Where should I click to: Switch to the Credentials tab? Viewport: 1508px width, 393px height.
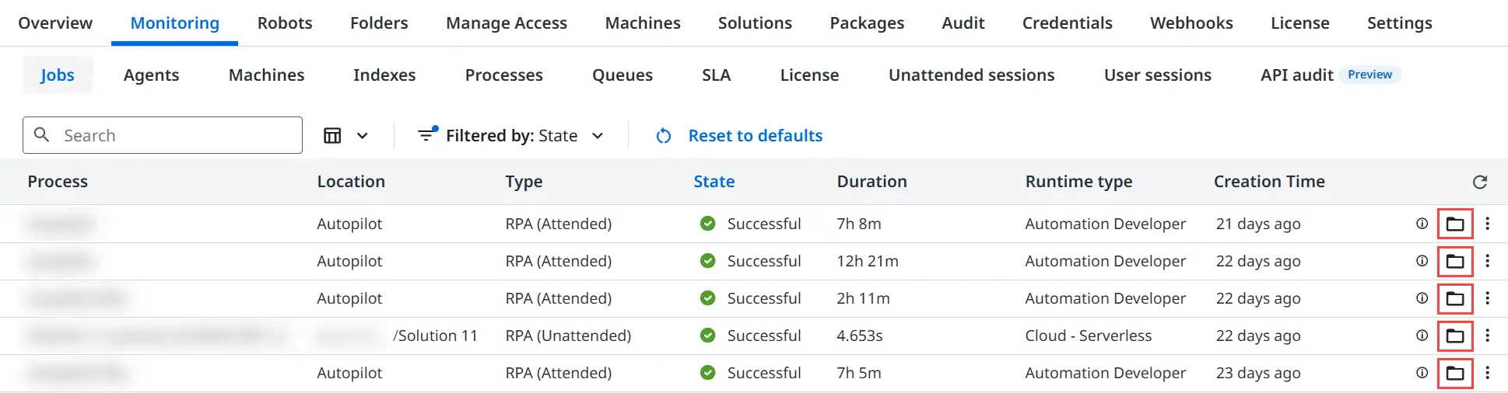coord(1068,23)
